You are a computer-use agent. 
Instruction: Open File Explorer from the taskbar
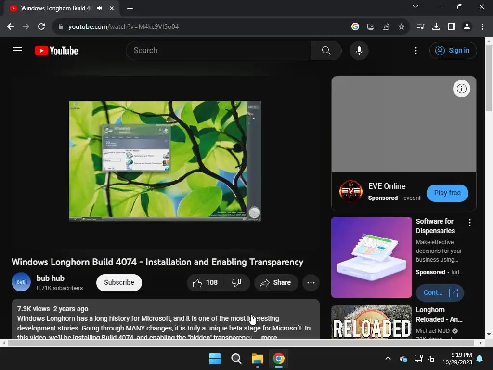coord(257,358)
